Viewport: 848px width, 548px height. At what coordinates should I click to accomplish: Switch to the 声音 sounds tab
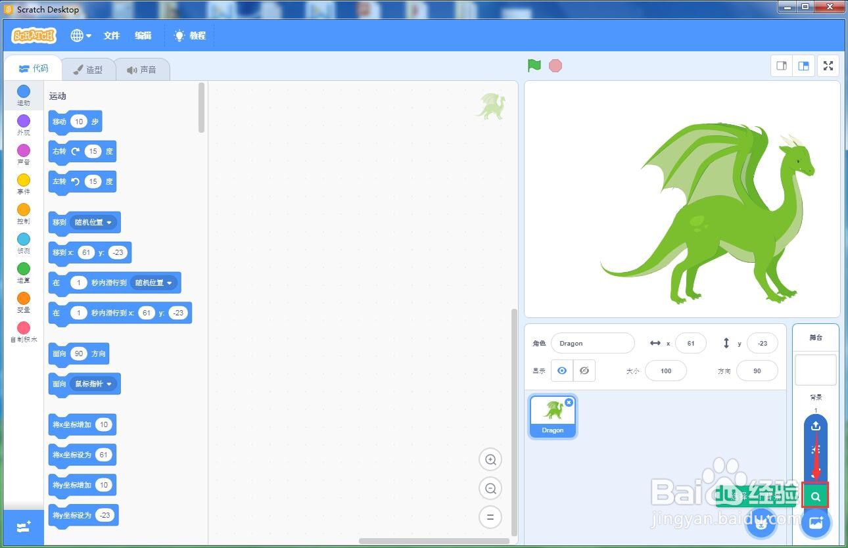(x=142, y=69)
